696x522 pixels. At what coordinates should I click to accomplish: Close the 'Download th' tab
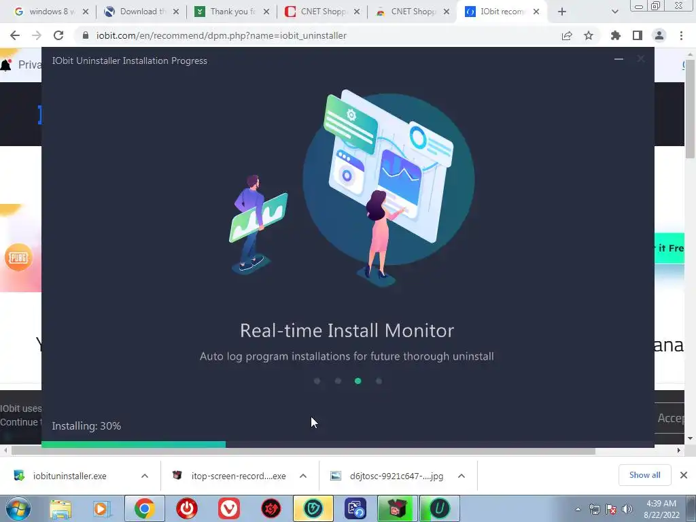click(176, 12)
